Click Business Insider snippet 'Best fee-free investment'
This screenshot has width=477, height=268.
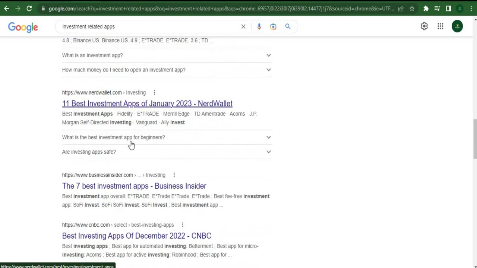click(241, 196)
